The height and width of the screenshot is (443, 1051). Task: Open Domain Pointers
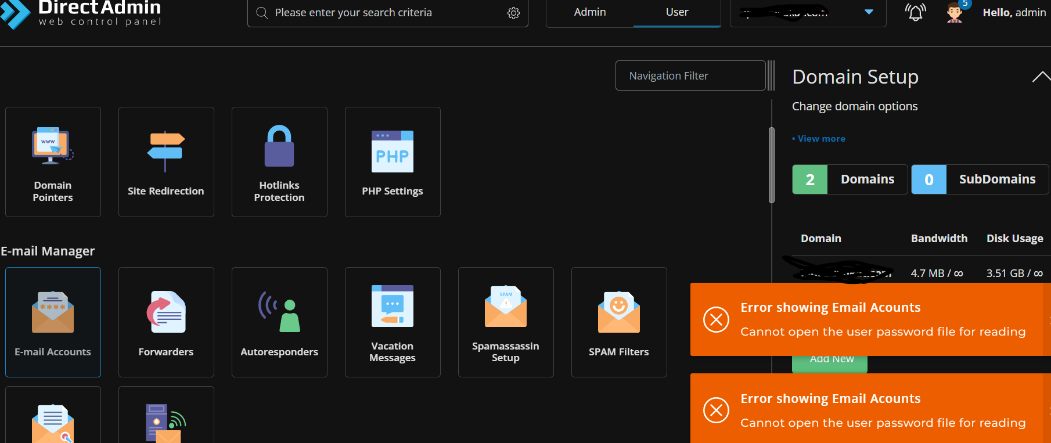[x=53, y=162]
